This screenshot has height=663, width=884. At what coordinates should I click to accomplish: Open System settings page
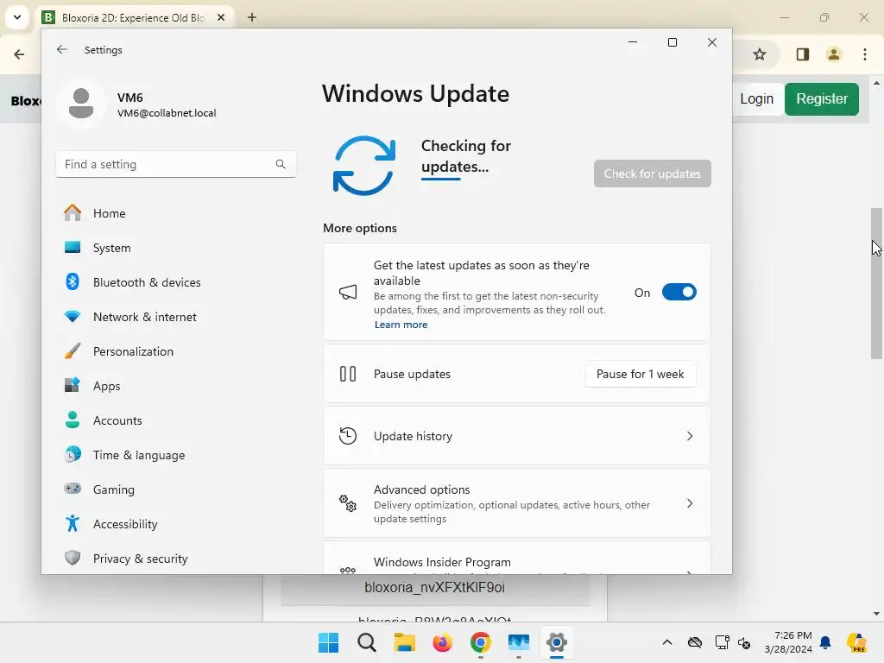(176, 248)
